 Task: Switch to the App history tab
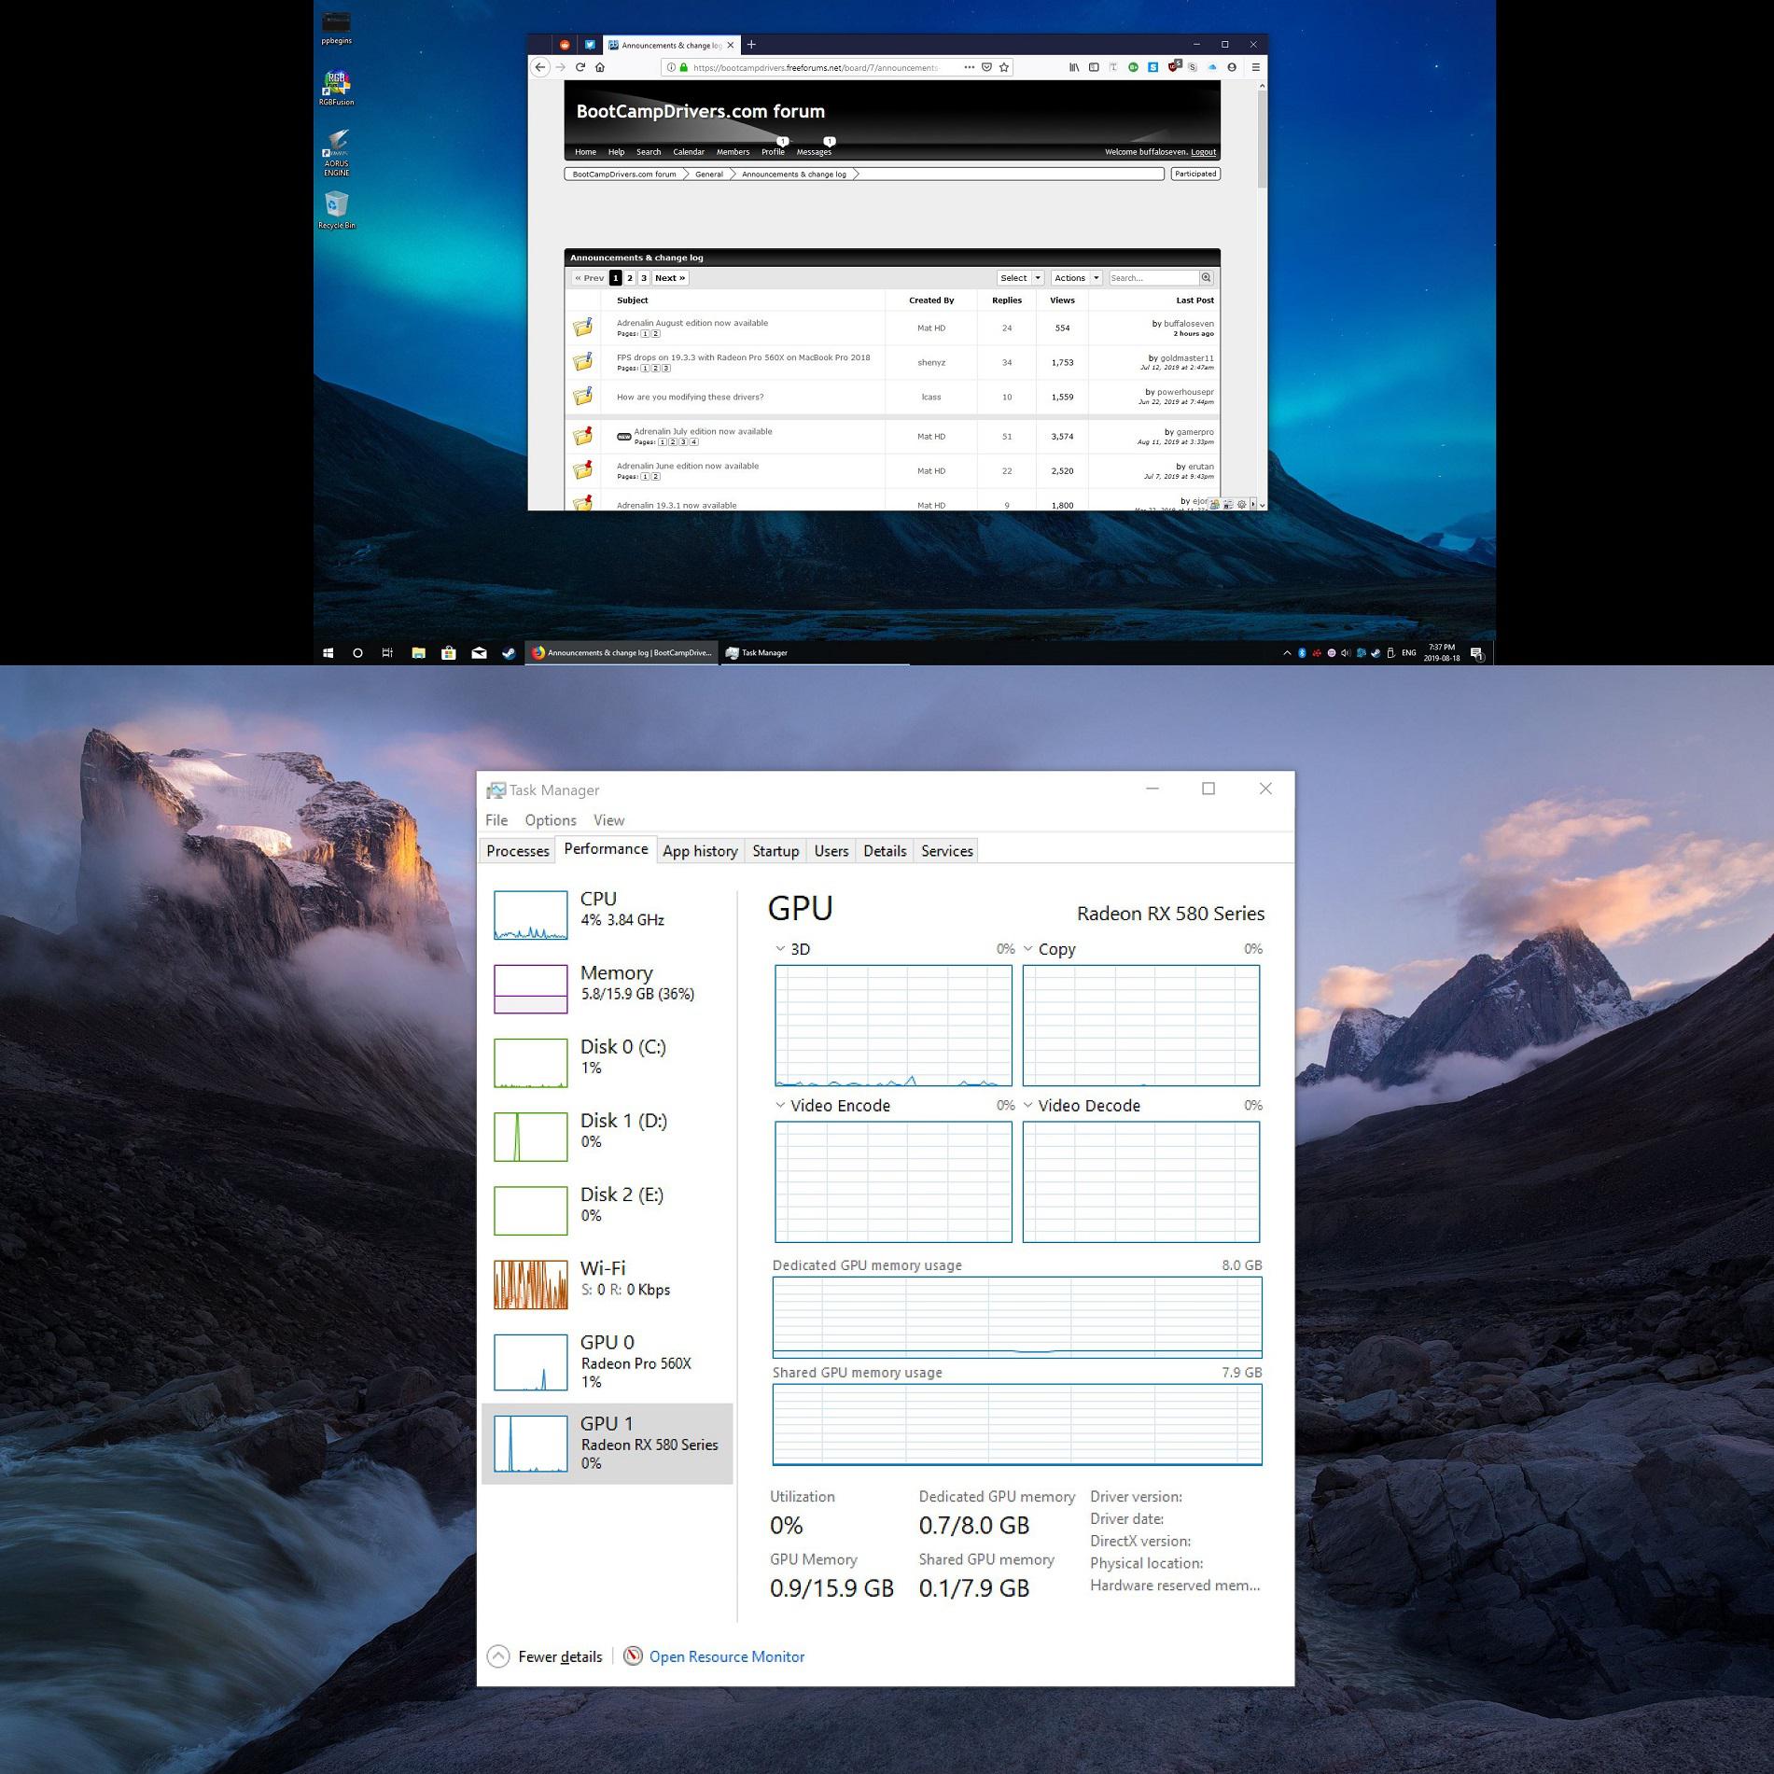click(x=700, y=850)
